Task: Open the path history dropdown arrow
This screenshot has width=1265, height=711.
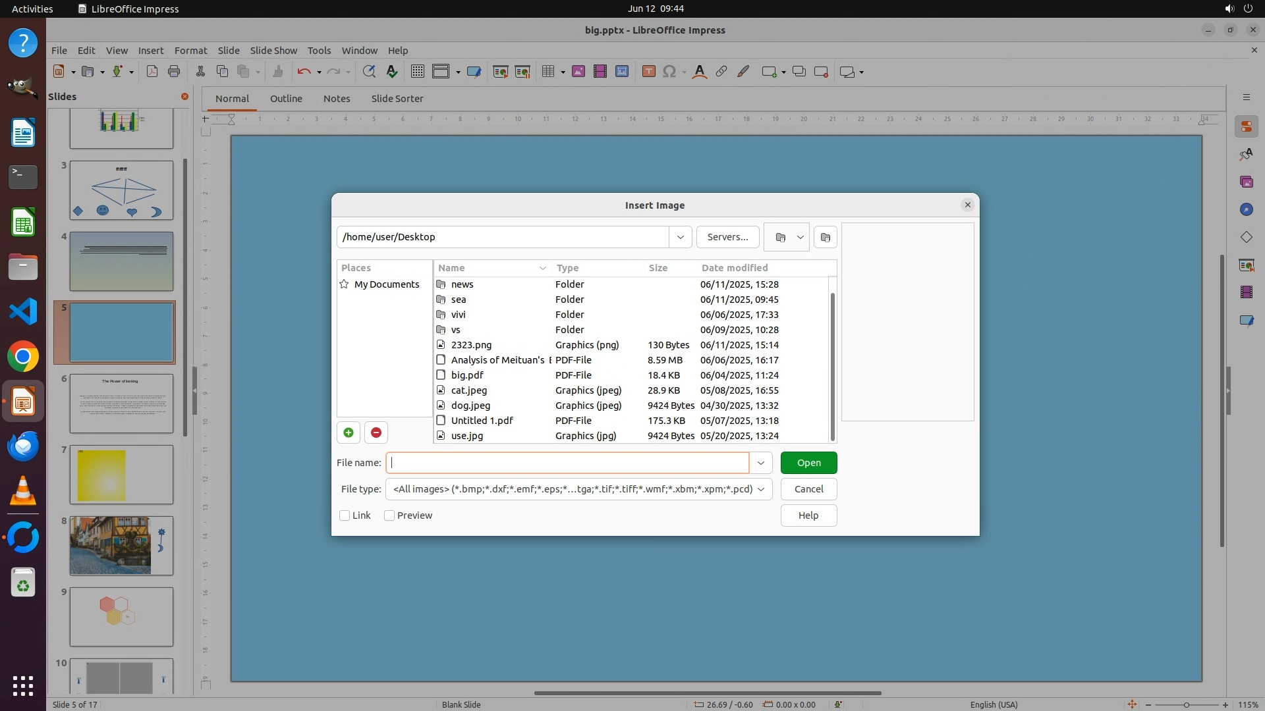Action: 680,237
